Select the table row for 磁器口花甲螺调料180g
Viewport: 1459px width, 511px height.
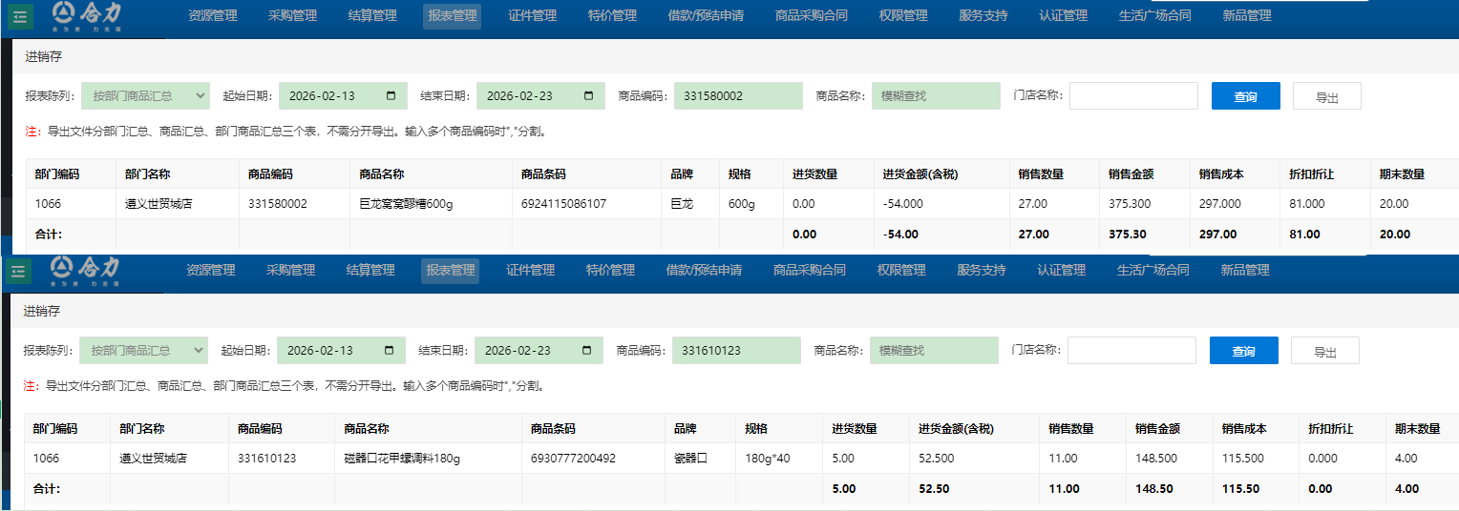click(x=402, y=459)
